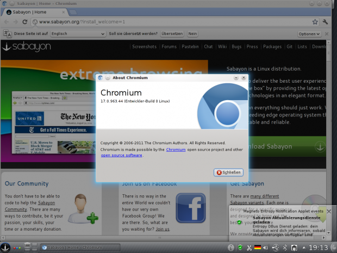Expand the Optionen dropdown
This screenshot has height=253, width=337.
coord(309,34)
